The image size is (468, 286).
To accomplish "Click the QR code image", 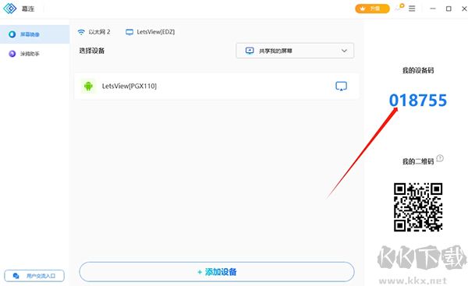I will click(x=418, y=207).
